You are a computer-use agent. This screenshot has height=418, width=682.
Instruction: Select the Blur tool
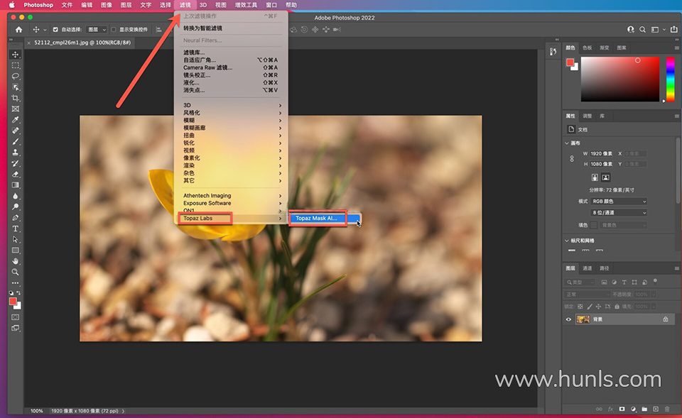pyautogui.click(x=15, y=196)
